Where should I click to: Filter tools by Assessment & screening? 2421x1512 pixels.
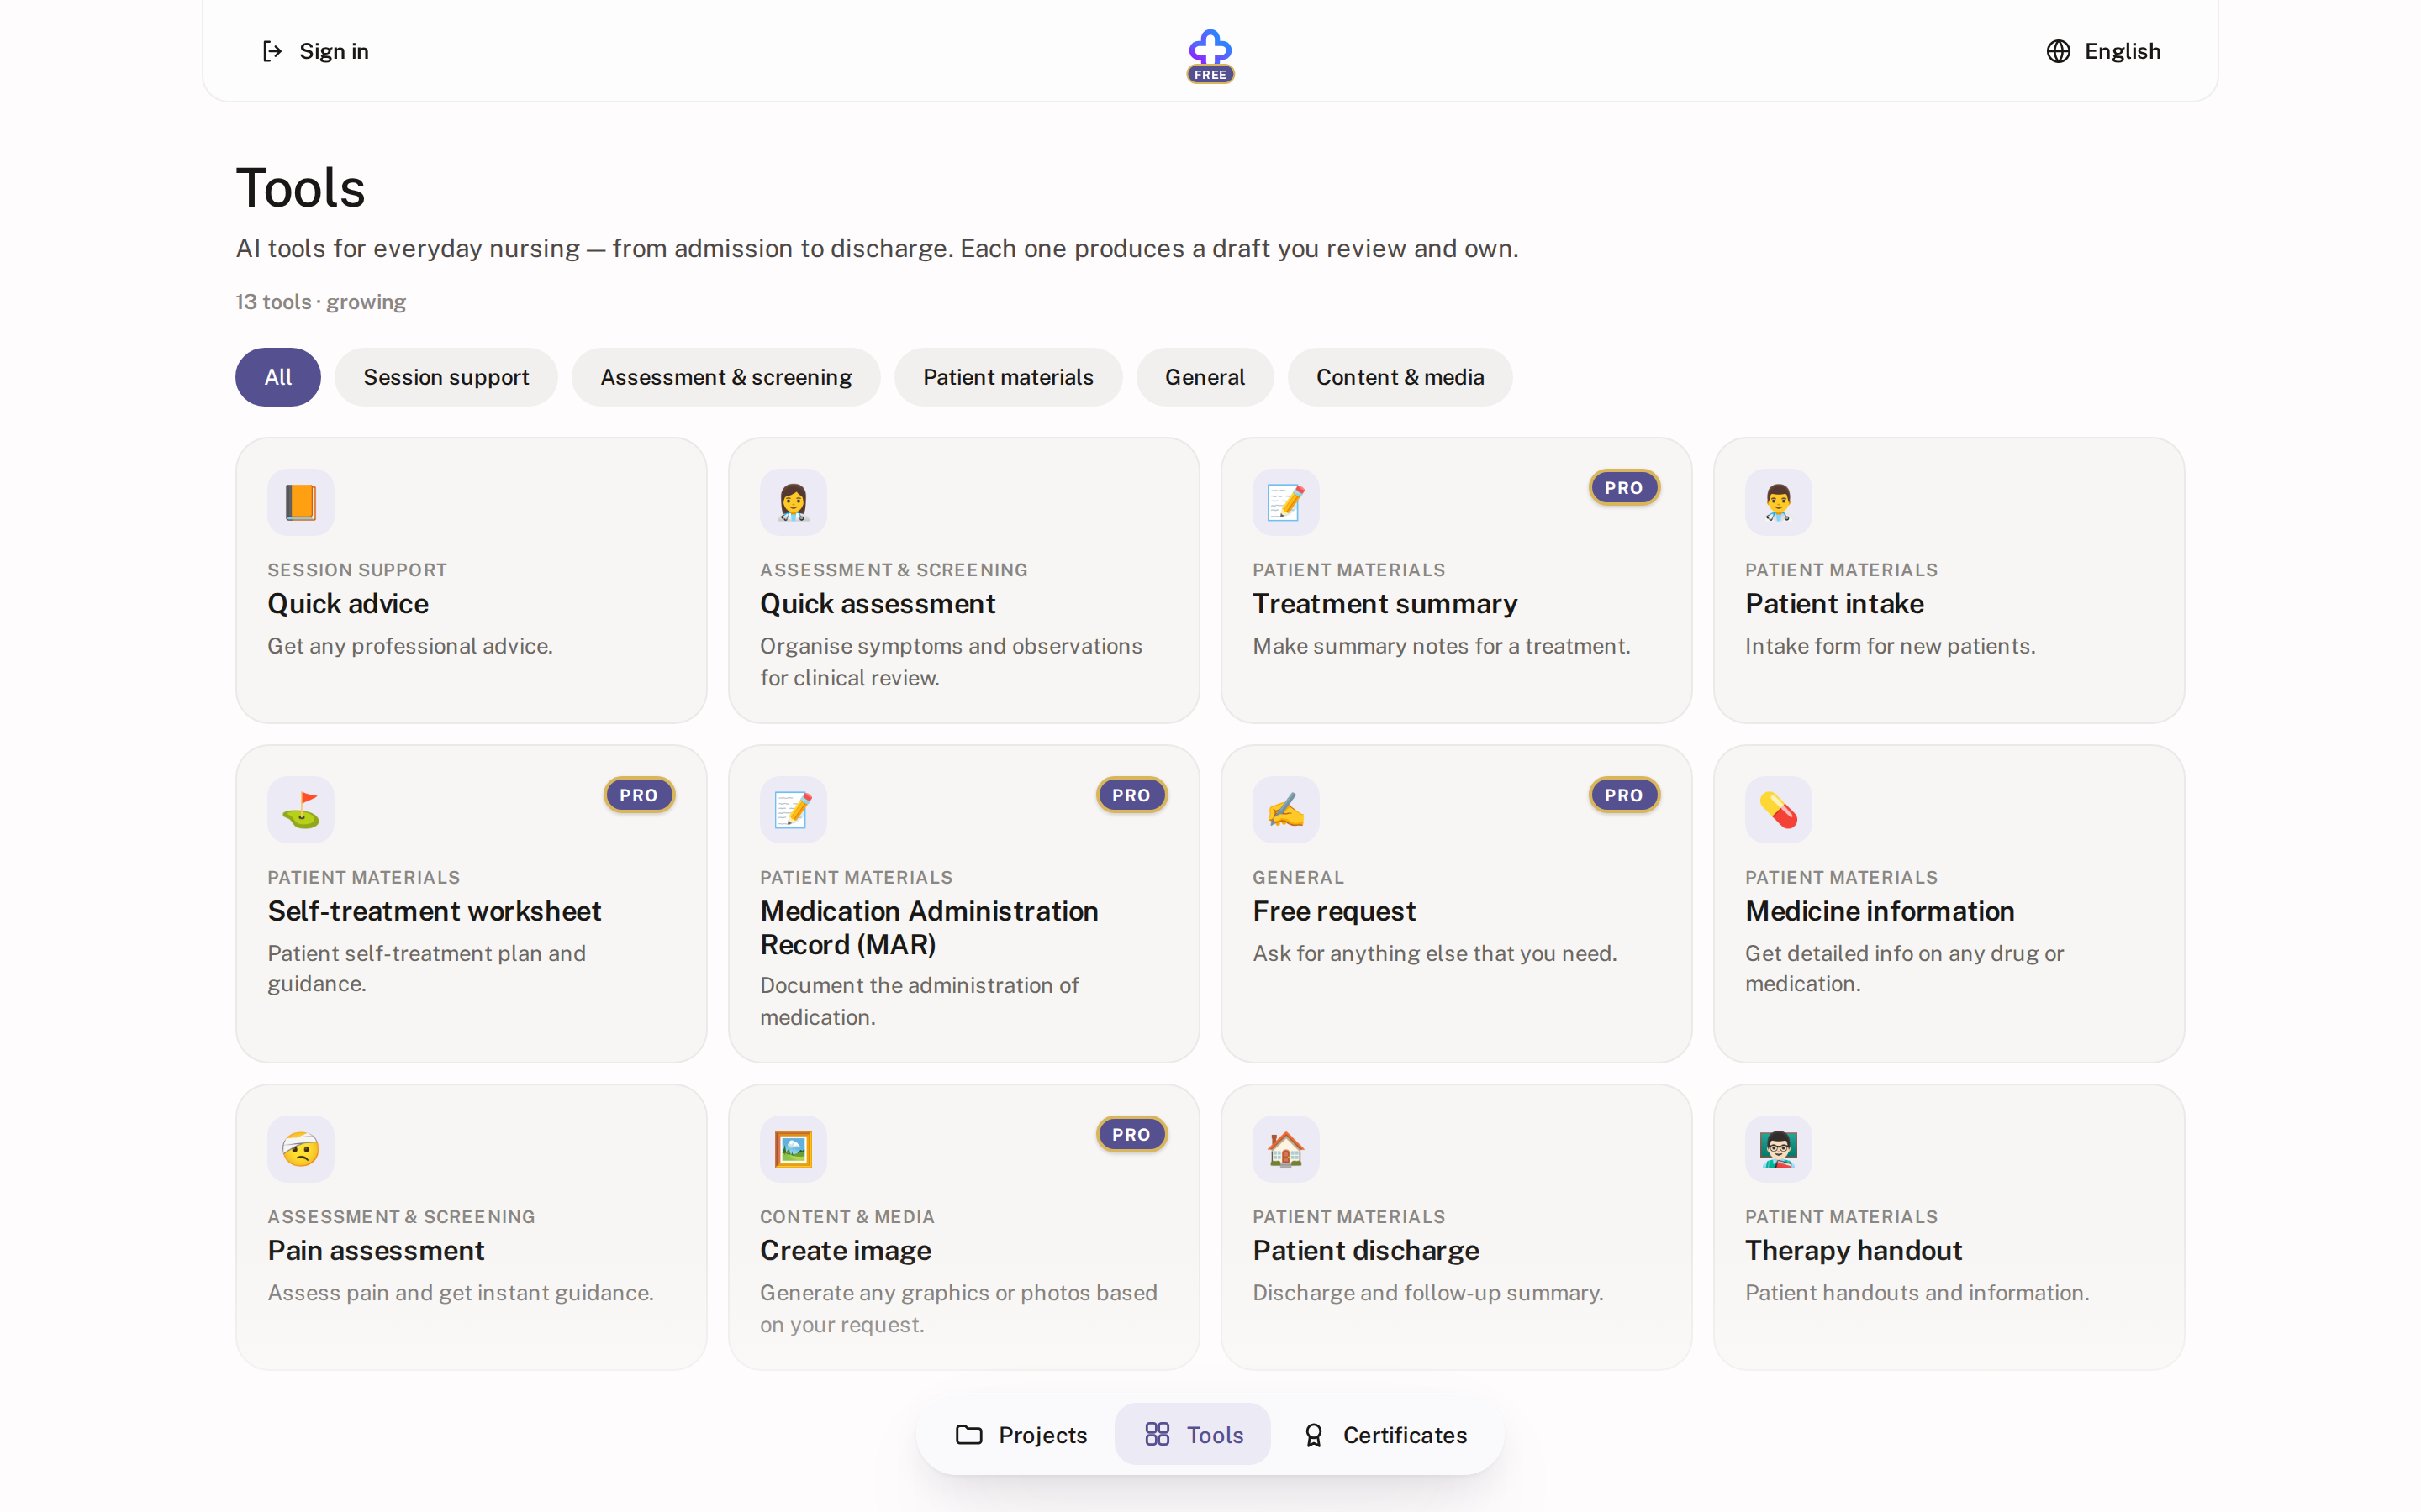click(x=725, y=377)
